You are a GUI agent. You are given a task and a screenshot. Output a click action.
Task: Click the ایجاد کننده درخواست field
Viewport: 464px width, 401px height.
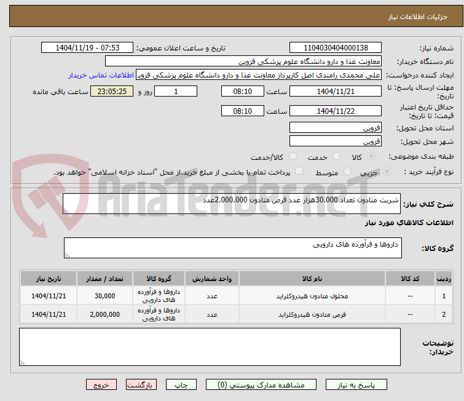click(x=259, y=75)
